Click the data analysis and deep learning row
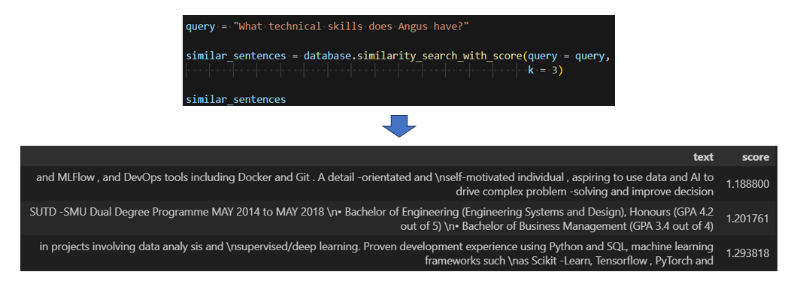797x293 pixels. [x=398, y=253]
